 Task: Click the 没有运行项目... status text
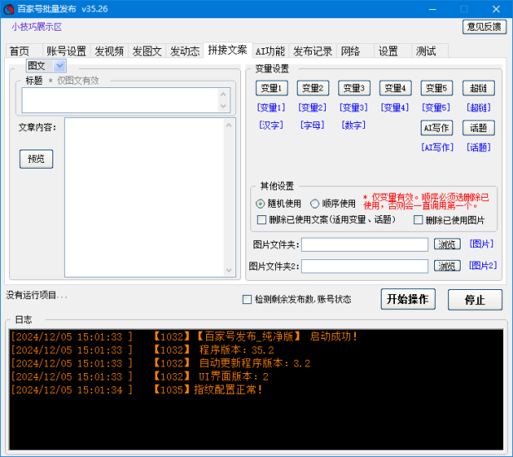[x=37, y=296]
